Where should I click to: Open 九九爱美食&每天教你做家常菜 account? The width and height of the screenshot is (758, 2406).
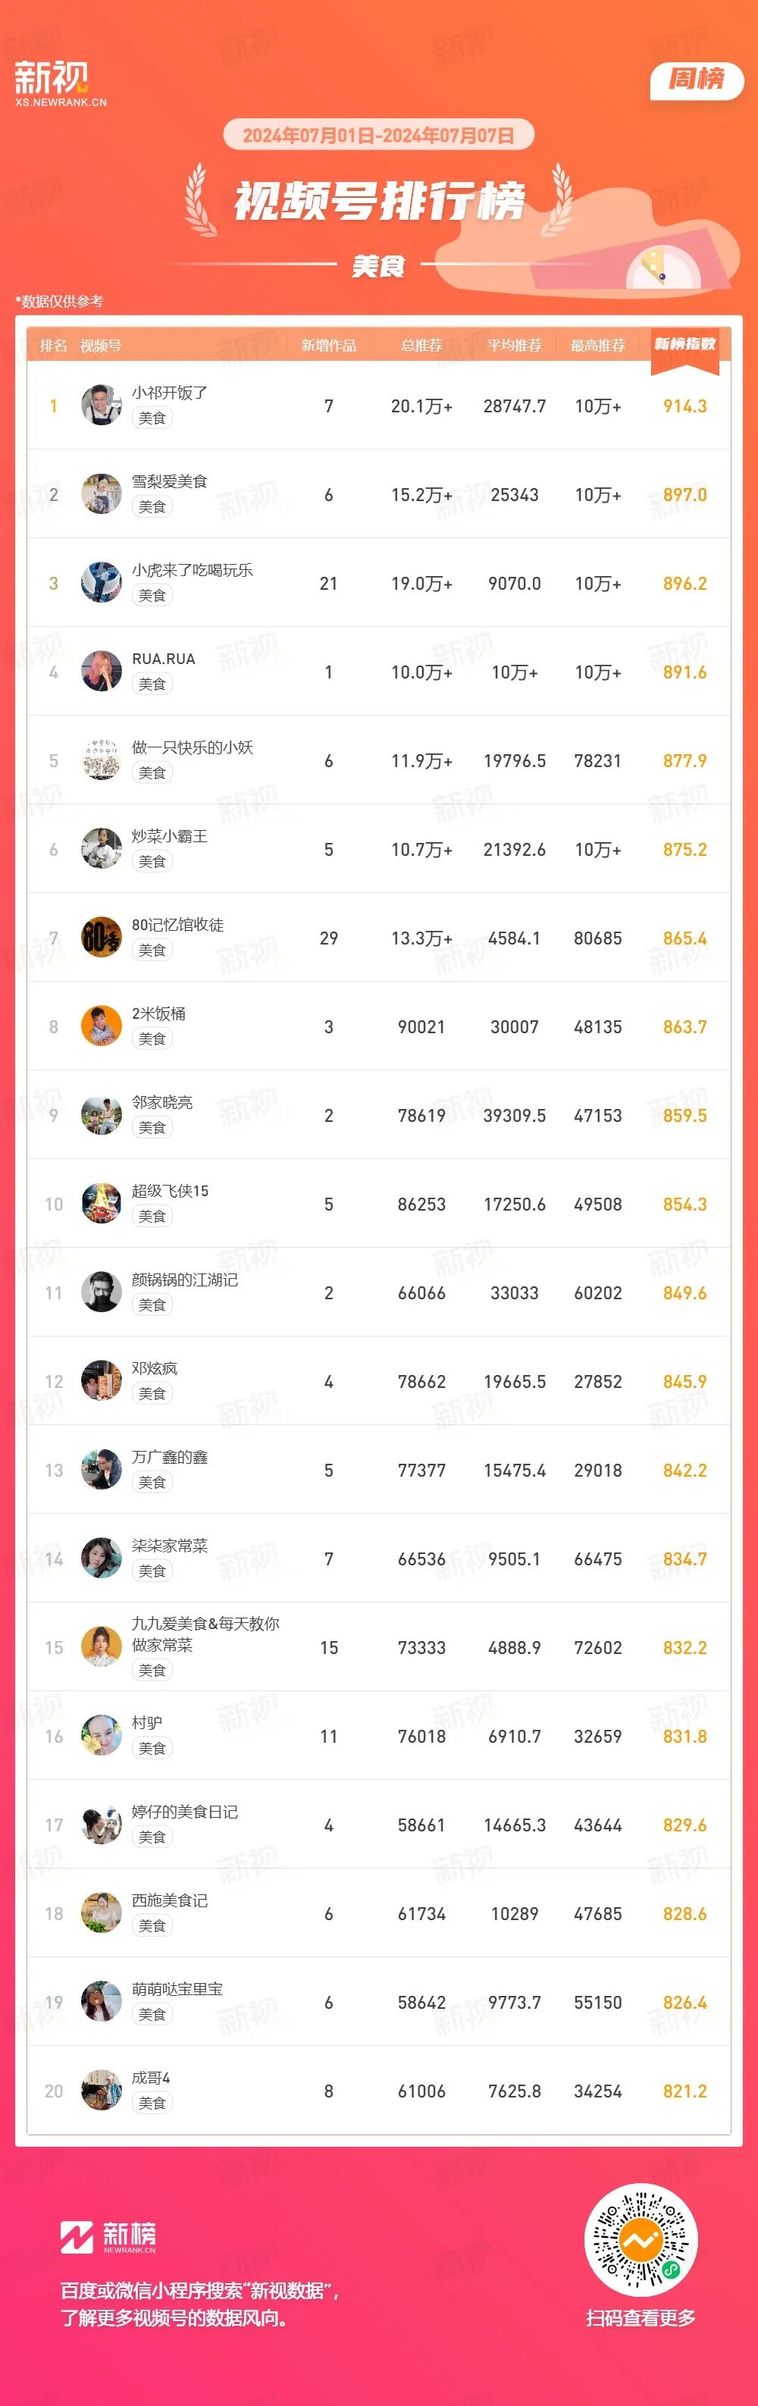click(205, 1634)
